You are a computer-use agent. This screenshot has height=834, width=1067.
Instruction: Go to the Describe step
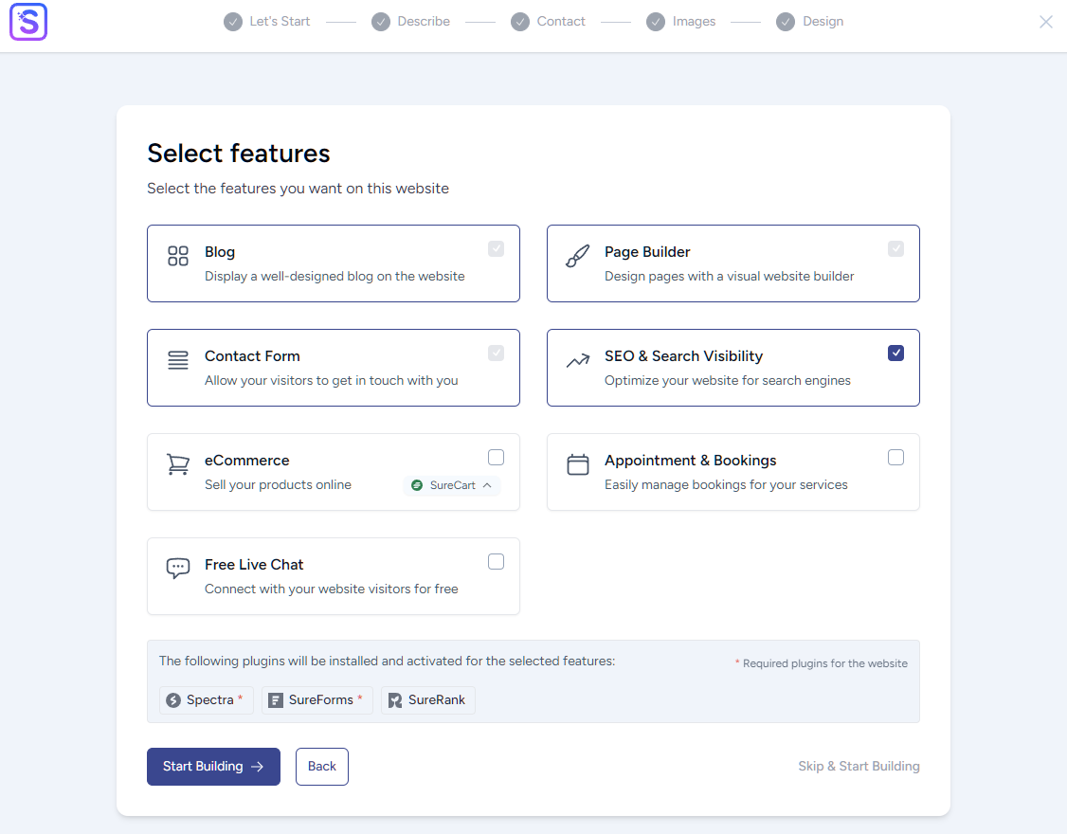411,22
